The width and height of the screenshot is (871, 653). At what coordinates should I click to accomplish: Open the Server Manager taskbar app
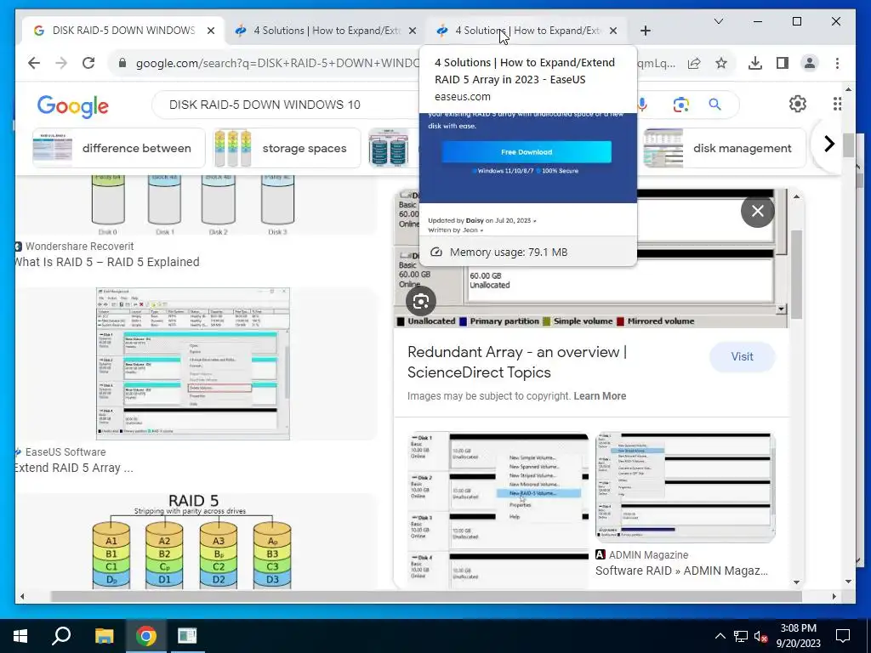[187, 636]
